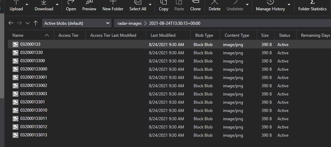Image resolution: width=331 pixels, height=147 pixels.
Task: Select blob 032000133000
Action: click(x=169, y=69)
